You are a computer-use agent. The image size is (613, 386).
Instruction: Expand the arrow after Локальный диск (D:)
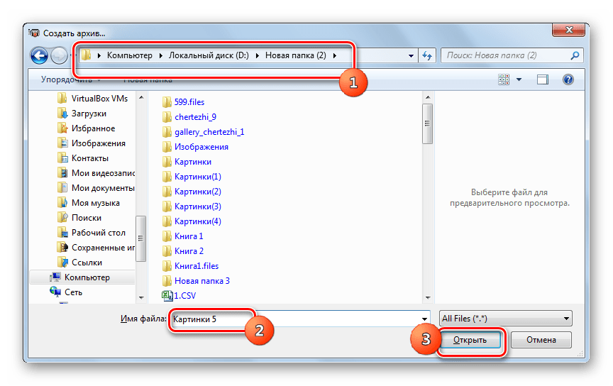click(x=258, y=56)
